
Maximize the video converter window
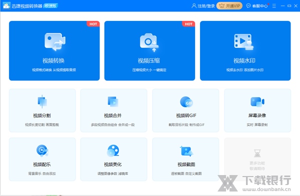pos(289,6)
